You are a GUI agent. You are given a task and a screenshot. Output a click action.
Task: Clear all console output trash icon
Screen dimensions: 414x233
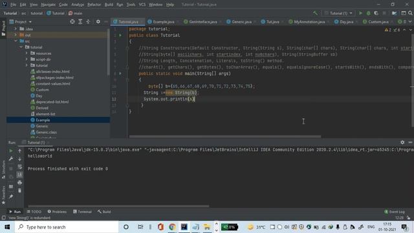(x=19, y=190)
